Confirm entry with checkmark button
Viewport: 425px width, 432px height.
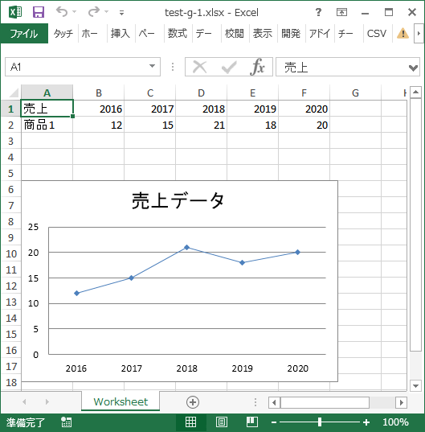pyautogui.click(x=229, y=67)
